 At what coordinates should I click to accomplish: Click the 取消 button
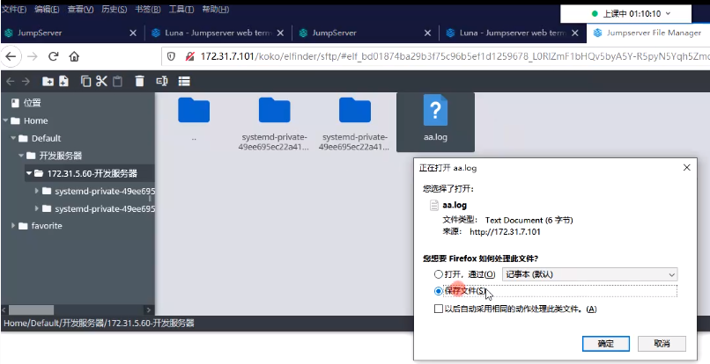pyautogui.click(x=662, y=344)
